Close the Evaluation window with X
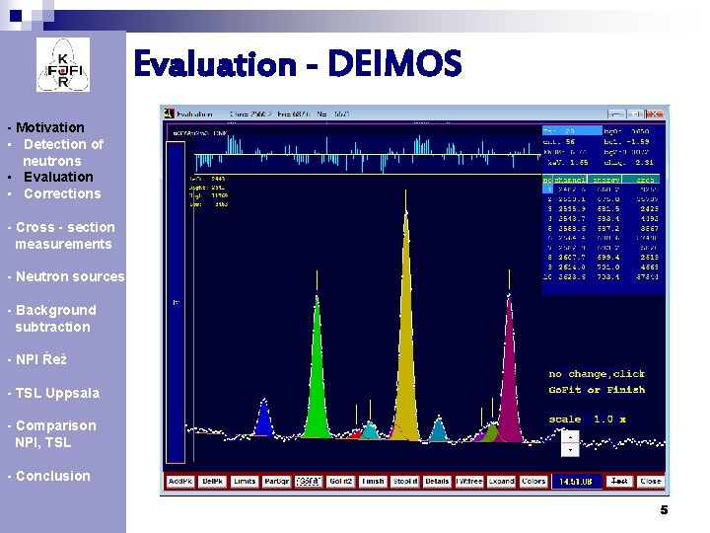 tap(655, 114)
